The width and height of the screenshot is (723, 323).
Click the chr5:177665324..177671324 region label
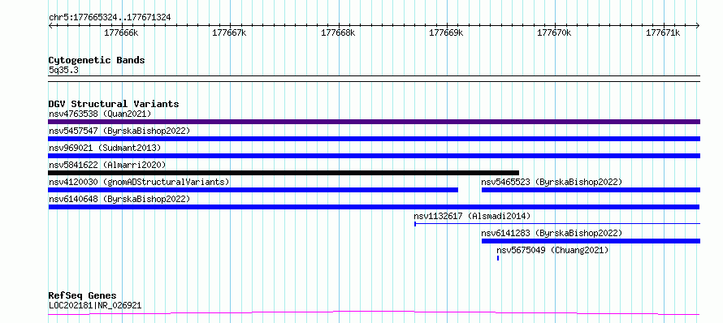(x=110, y=18)
